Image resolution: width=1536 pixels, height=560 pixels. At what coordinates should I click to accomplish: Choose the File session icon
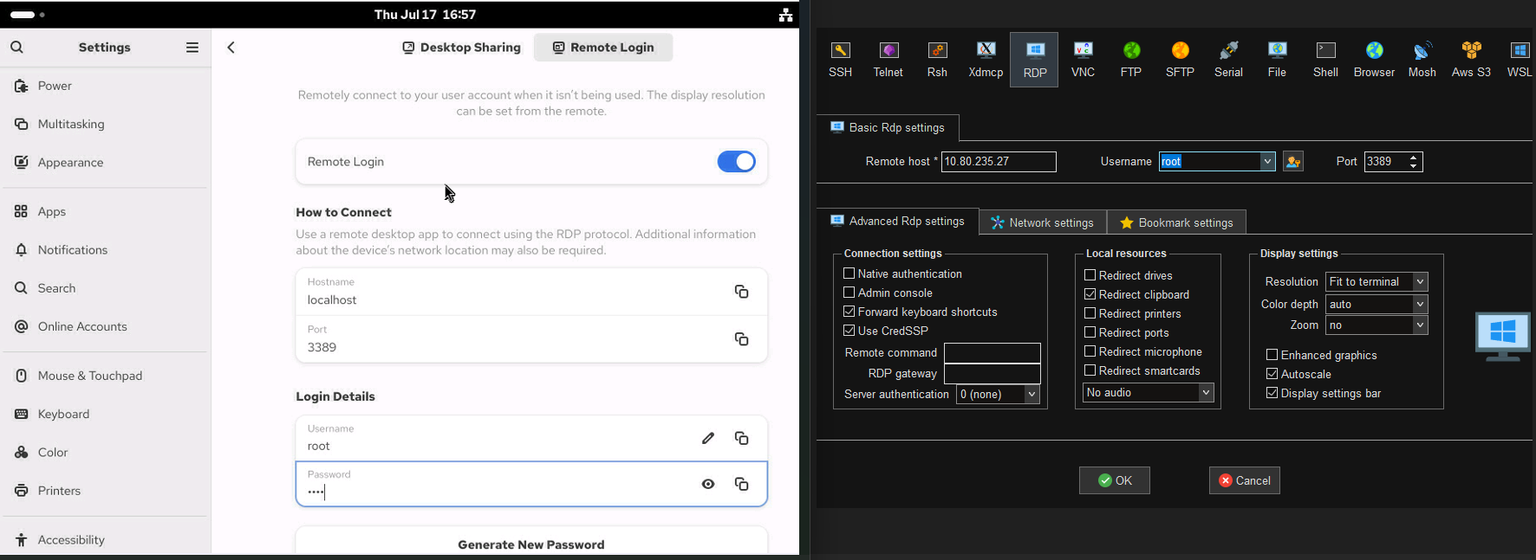point(1277,59)
